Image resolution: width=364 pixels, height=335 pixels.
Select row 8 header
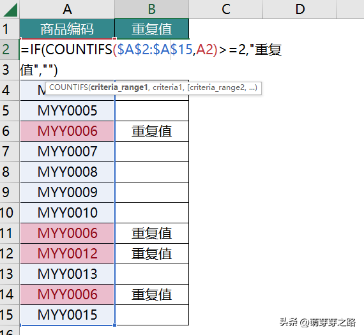[10, 172]
